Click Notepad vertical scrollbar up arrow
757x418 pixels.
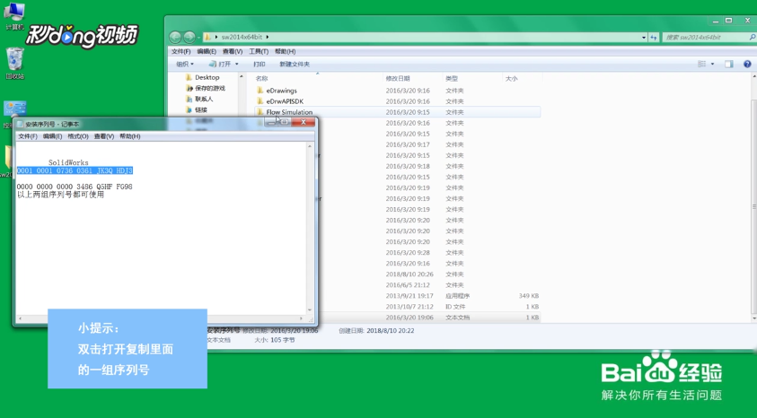[310, 146]
